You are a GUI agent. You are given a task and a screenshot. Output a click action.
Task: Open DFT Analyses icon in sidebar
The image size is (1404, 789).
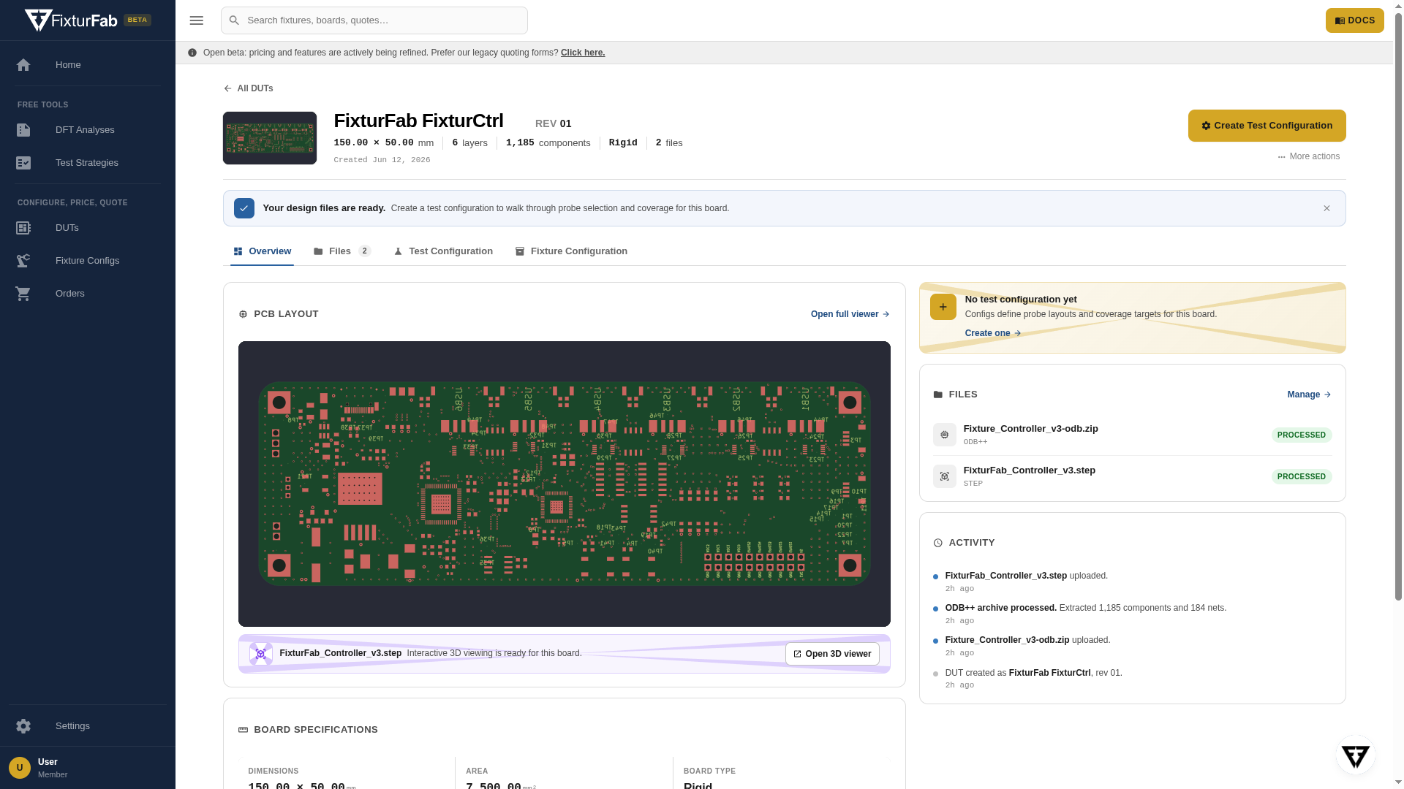click(x=23, y=130)
